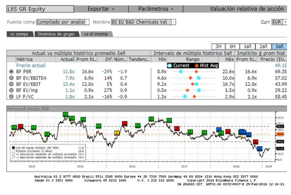This screenshot has width=291, height=195.
Task: Click the 14.0 lower deviation axis label
Action: [280, 142]
